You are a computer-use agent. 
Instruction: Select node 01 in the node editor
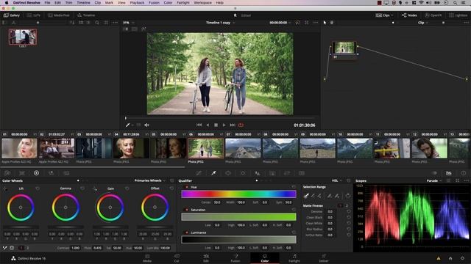(344, 50)
